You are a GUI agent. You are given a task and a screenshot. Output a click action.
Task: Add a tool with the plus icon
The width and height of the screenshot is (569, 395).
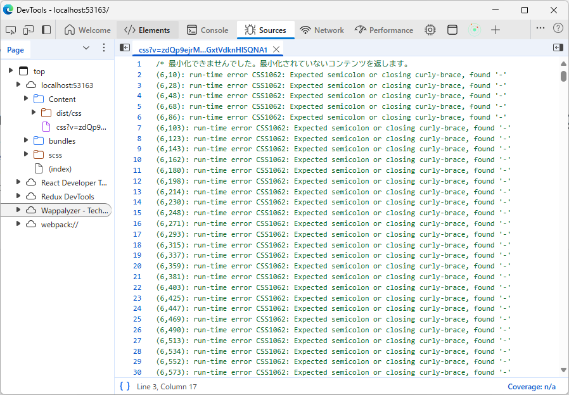pyautogui.click(x=495, y=30)
